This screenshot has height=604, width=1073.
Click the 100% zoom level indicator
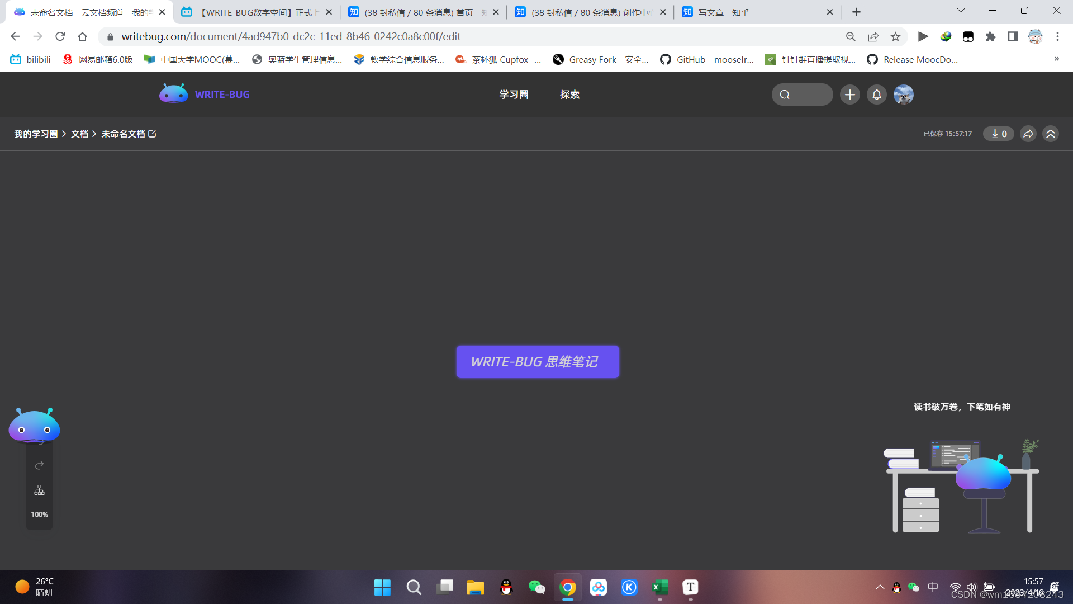pos(39,515)
